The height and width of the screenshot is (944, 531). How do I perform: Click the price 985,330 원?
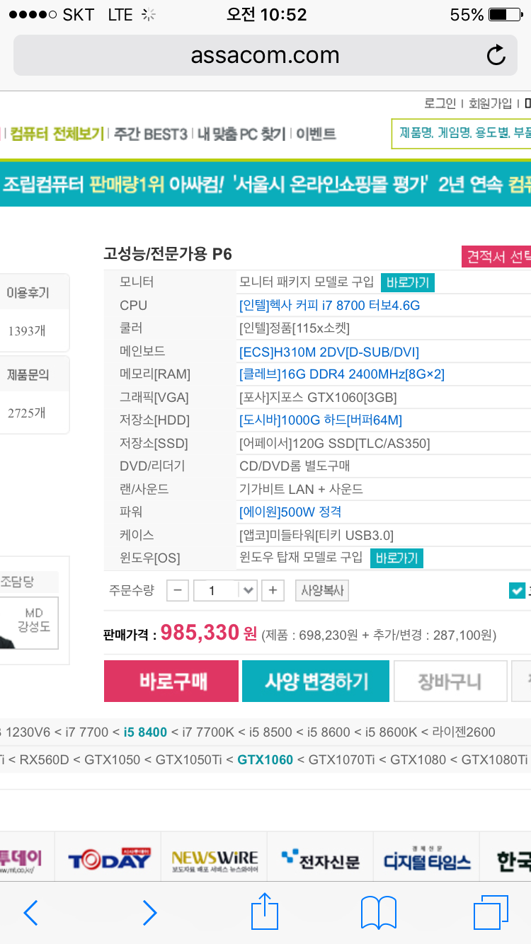pos(209,633)
